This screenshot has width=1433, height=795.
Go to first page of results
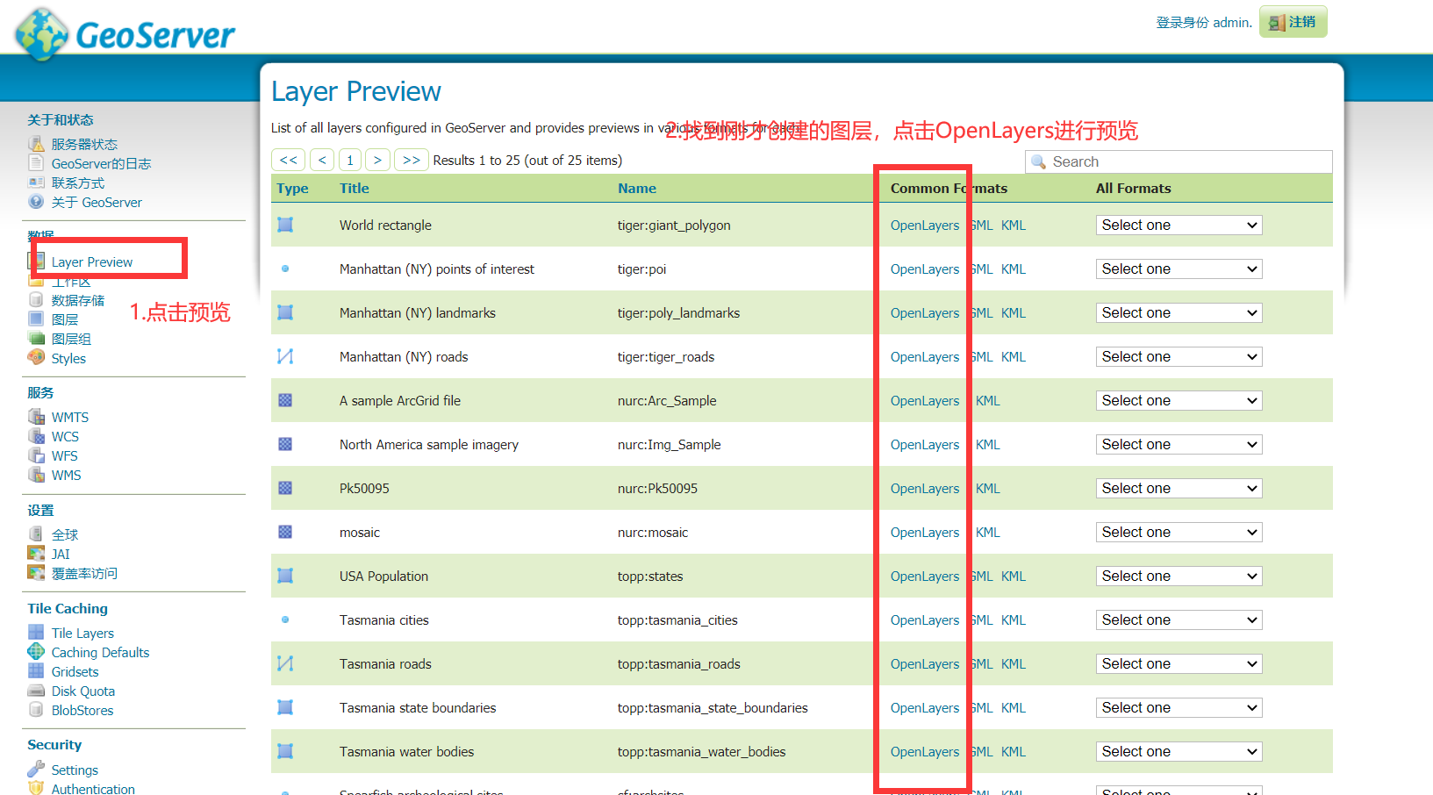[288, 160]
